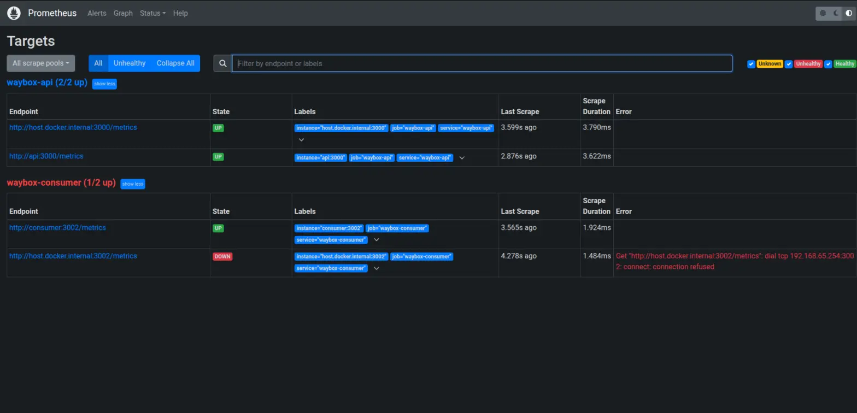The image size is (857, 413).
Task: Select the auto contrast theme icon
Action: 849,13
